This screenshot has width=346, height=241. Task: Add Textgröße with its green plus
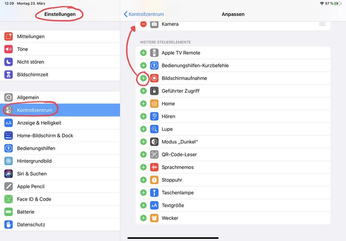pyautogui.click(x=143, y=206)
